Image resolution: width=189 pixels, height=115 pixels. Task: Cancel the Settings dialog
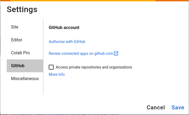coord(156,107)
